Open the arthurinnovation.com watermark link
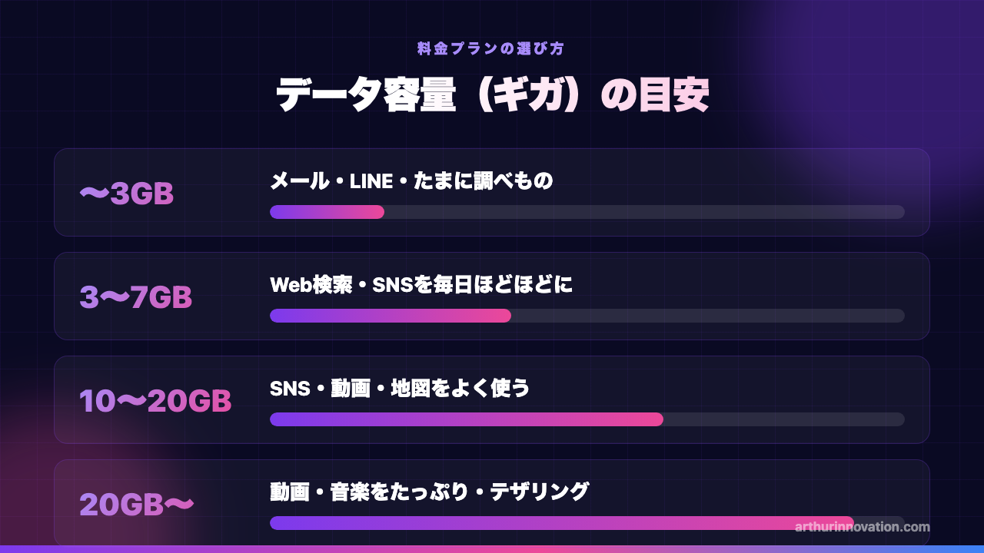The height and width of the screenshot is (553, 984). click(863, 527)
